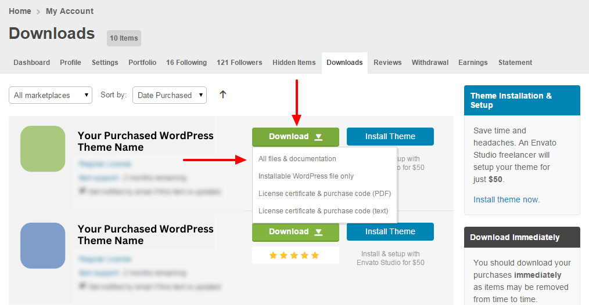Toggle update notification checkbox for first theme
Screen dimensions: 589x305
[82, 190]
